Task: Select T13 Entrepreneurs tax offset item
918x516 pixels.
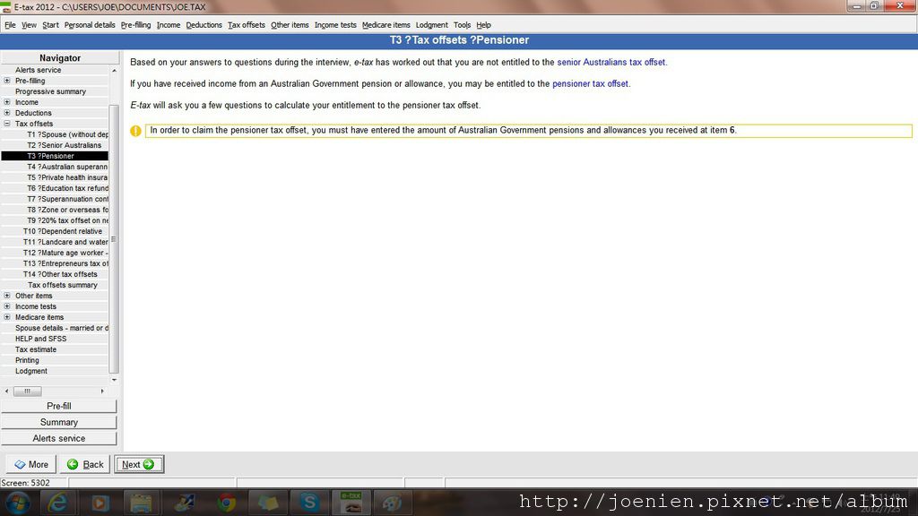Action: tap(65, 263)
